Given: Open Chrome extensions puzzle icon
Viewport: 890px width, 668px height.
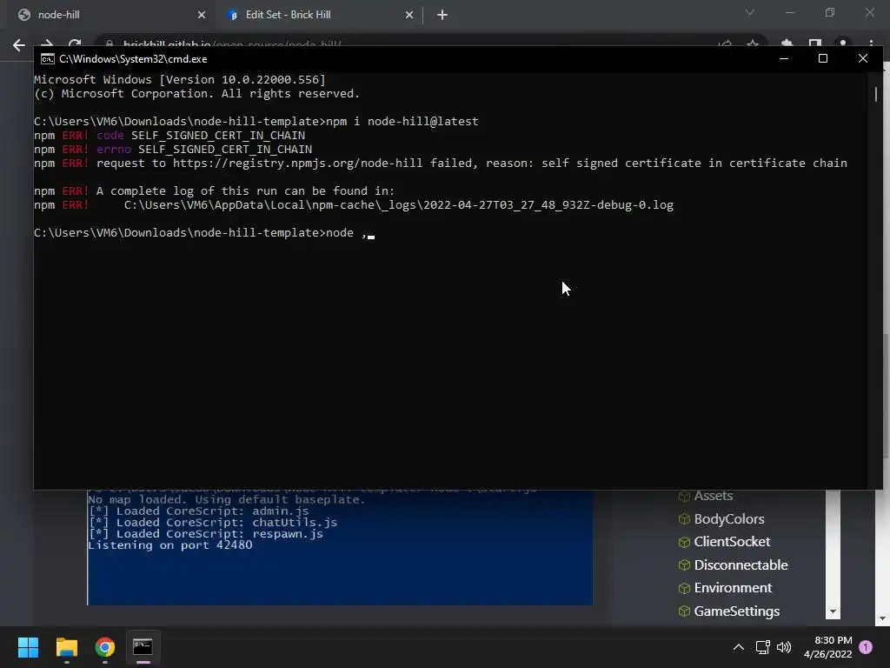Looking at the screenshot, I should coord(787,43).
